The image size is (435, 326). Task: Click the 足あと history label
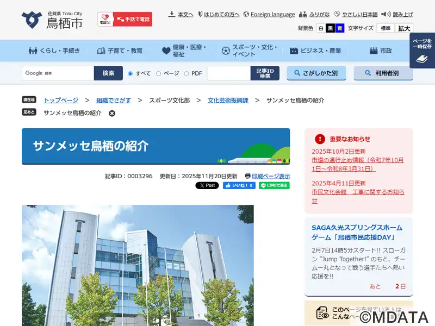coord(29,112)
